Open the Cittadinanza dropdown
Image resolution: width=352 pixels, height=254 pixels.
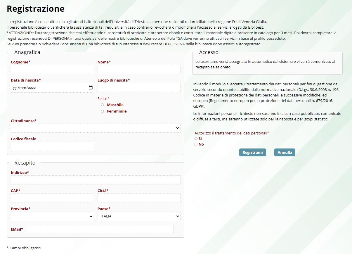pos(95,128)
